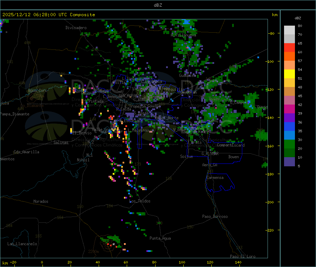Screen dimensions: 316x267
Task: Click the Agua_Toro location label
Action: click(x=38, y=91)
